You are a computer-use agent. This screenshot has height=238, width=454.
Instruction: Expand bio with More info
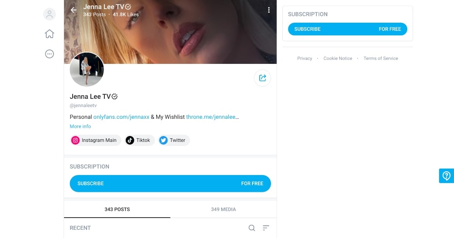pos(80,126)
